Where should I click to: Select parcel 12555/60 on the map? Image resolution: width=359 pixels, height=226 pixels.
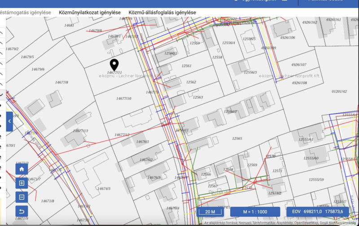pyautogui.click(x=311, y=158)
